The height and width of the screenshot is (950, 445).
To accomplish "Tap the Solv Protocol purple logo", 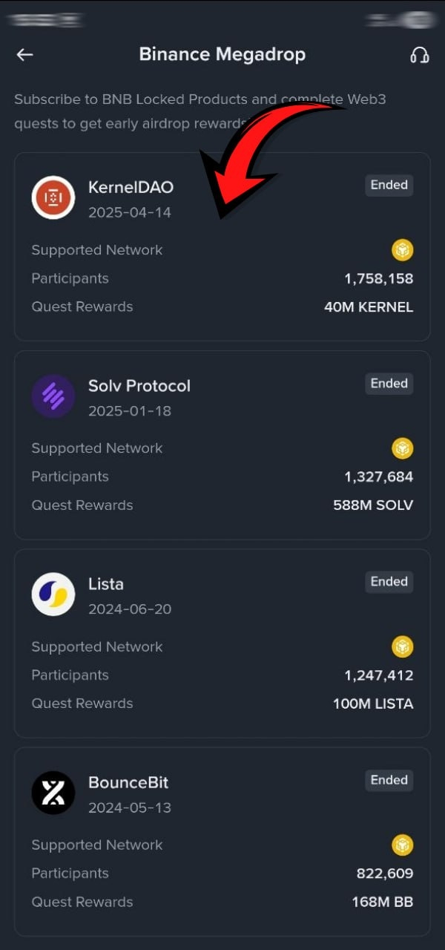I will [53, 396].
